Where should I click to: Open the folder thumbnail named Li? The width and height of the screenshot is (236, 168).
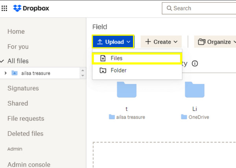[195, 90]
